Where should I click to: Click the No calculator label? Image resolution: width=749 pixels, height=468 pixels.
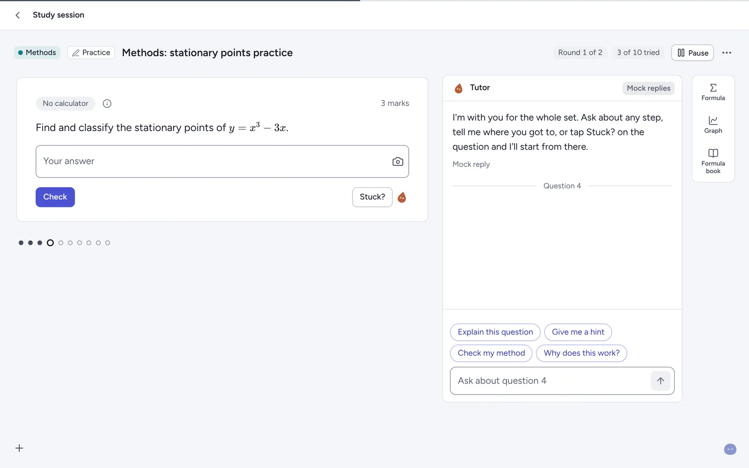[x=66, y=103]
